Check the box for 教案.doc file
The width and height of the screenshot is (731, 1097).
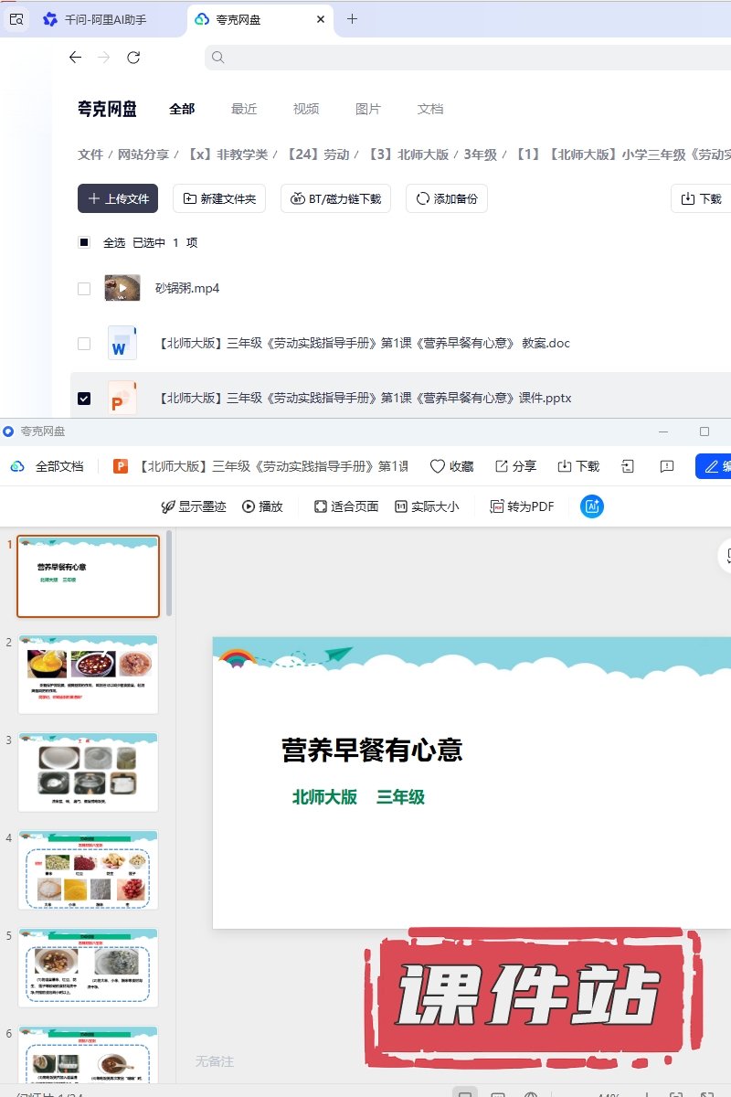[84, 344]
